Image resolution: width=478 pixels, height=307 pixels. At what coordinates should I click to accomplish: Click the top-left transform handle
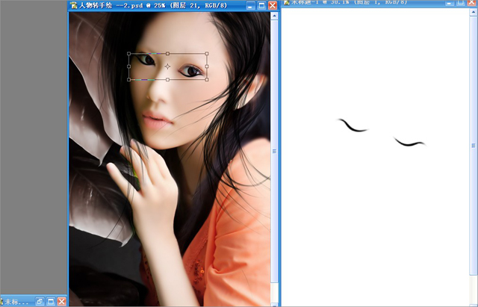pyautogui.click(x=129, y=54)
